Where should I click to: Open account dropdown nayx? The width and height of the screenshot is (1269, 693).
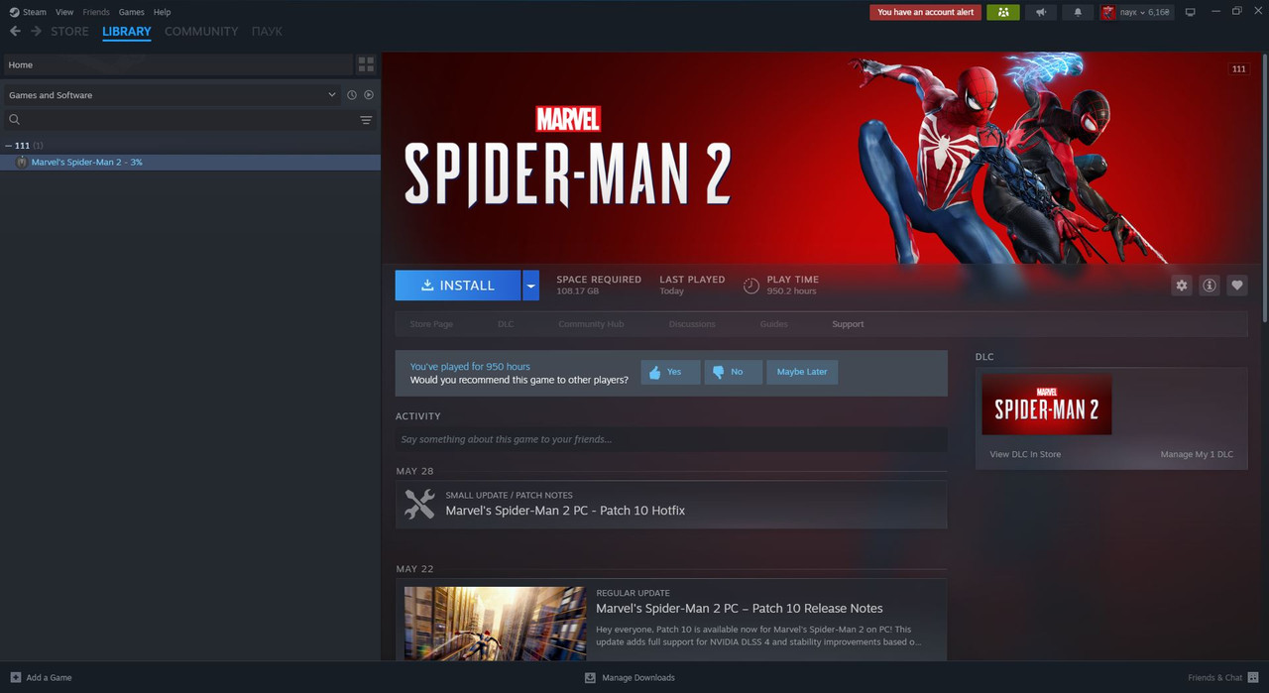point(1136,12)
